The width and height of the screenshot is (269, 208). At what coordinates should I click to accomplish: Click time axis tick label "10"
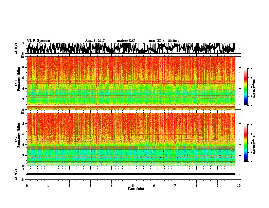pos(239,186)
